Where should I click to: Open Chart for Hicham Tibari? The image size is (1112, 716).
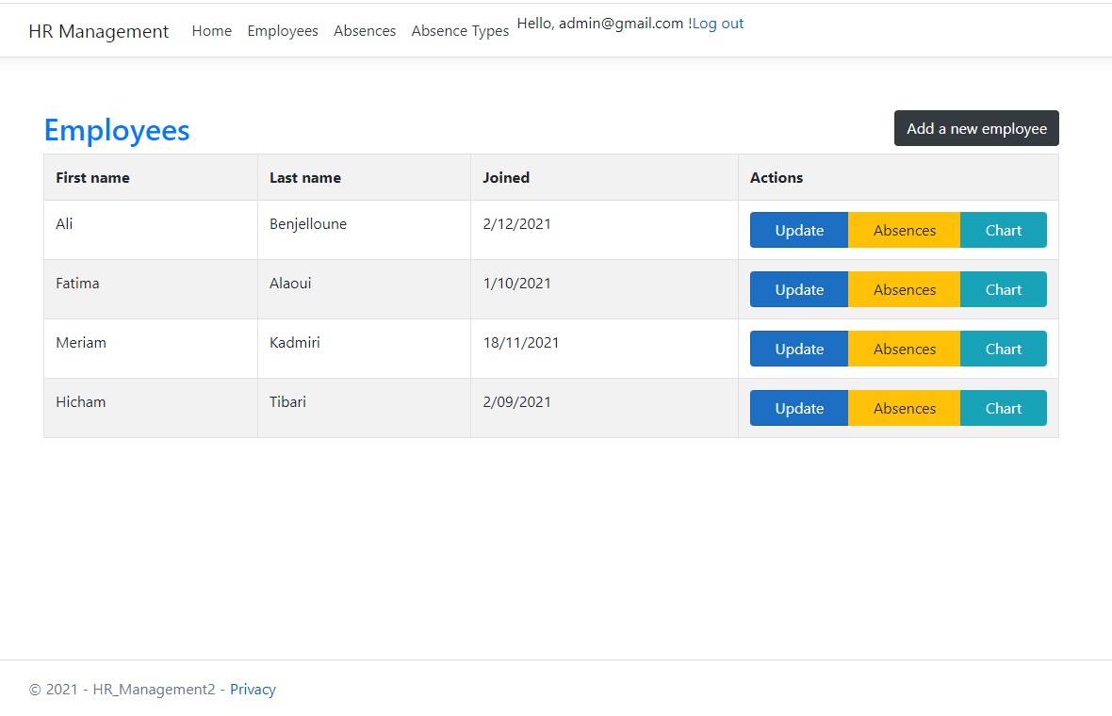(x=1003, y=408)
